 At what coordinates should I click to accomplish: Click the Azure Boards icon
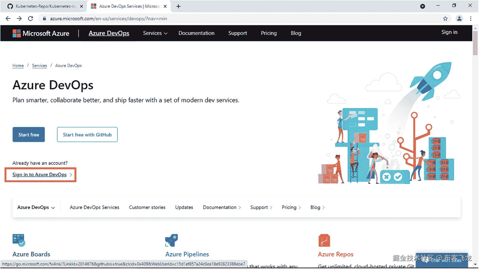coord(19,240)
